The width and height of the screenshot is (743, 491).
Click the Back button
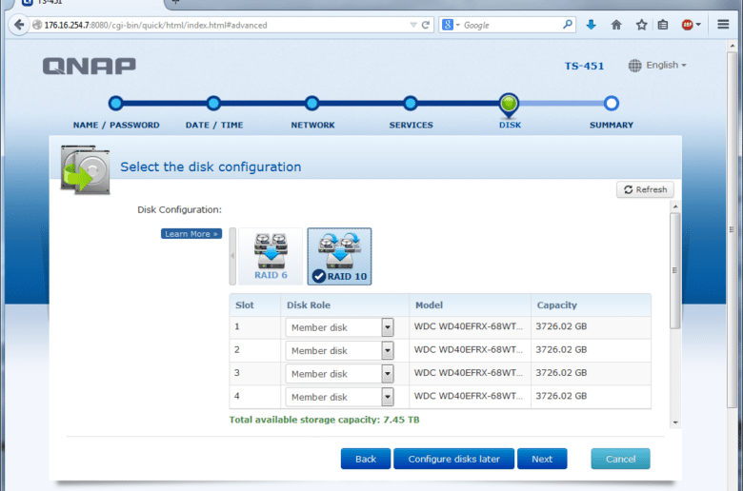[x=366, y=459]
